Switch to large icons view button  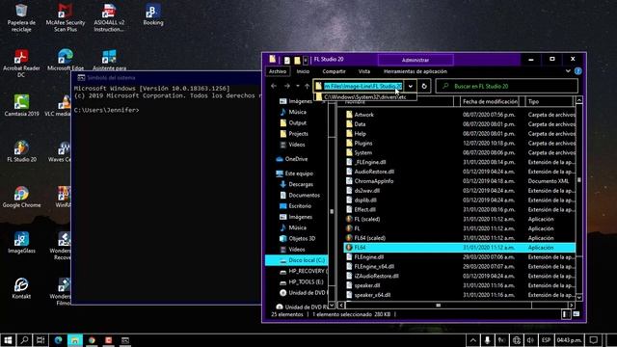click(577, 314)
